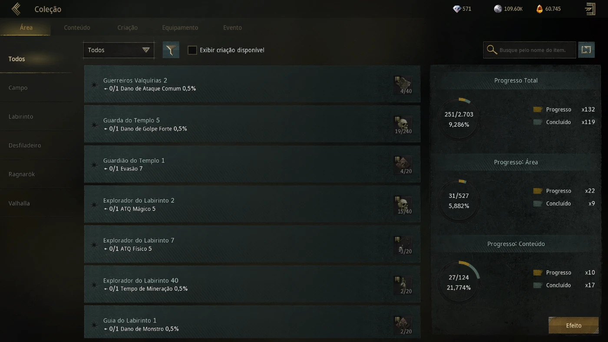
Task: Click the orange gem currency icon
Action: click(x=539, y=9)
